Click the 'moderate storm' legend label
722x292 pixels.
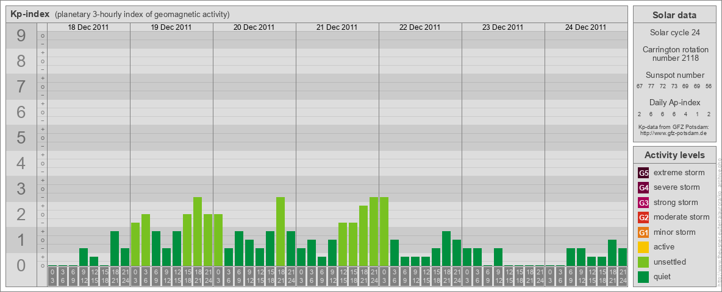point(682,217)
